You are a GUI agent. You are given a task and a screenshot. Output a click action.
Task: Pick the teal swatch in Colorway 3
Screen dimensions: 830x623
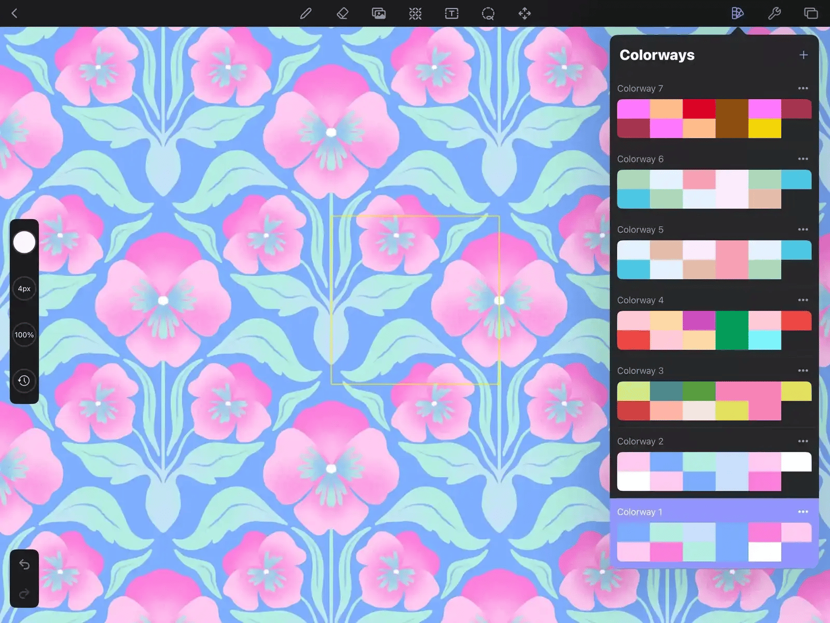(666, 391)
